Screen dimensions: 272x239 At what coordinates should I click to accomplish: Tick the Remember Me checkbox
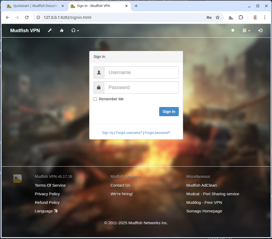[95, 99]
